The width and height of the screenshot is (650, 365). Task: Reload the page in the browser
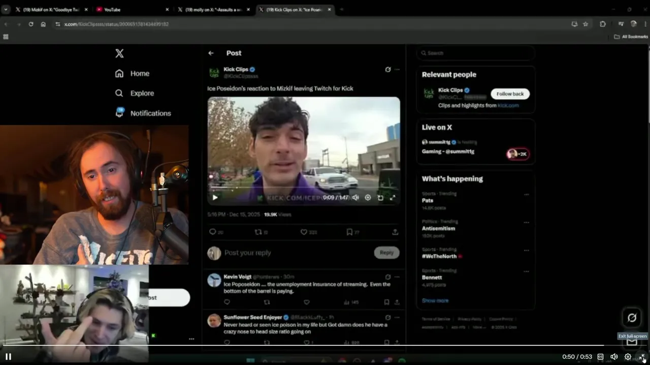click(30, 24)
